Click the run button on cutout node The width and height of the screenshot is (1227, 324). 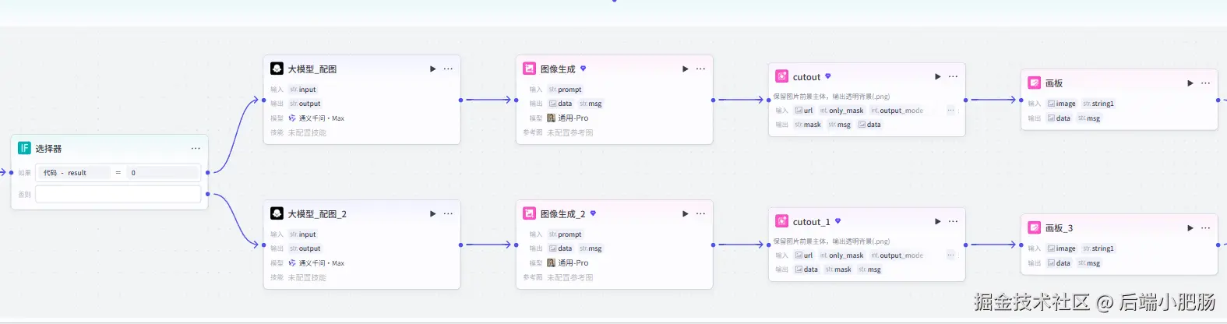pos(938,77)
